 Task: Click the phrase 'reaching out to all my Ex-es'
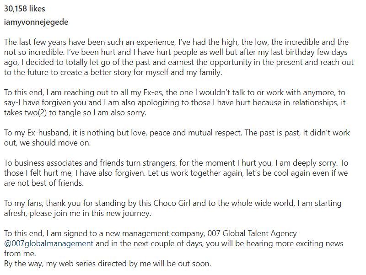click(114, 93)
